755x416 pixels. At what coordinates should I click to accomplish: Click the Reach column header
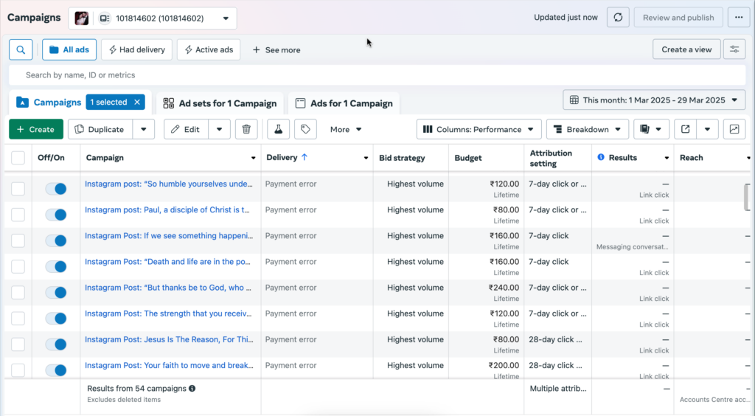pos(692,158)
